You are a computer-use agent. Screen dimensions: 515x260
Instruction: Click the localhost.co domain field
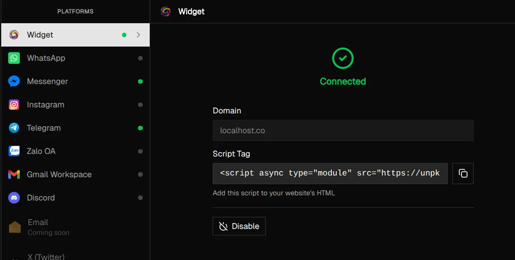coord(342,130)
